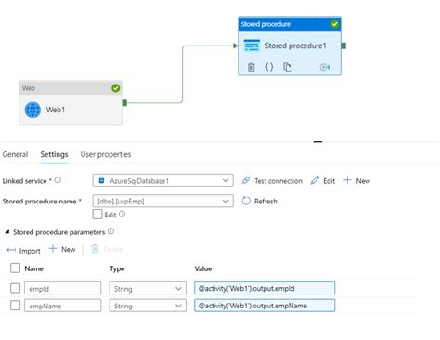Image resolution: width=440 pixels, height=340 pixels.
Task: Click the Value column header
Action: pos(203,268)
